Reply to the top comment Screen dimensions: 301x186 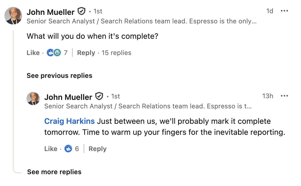click(86, 53)
